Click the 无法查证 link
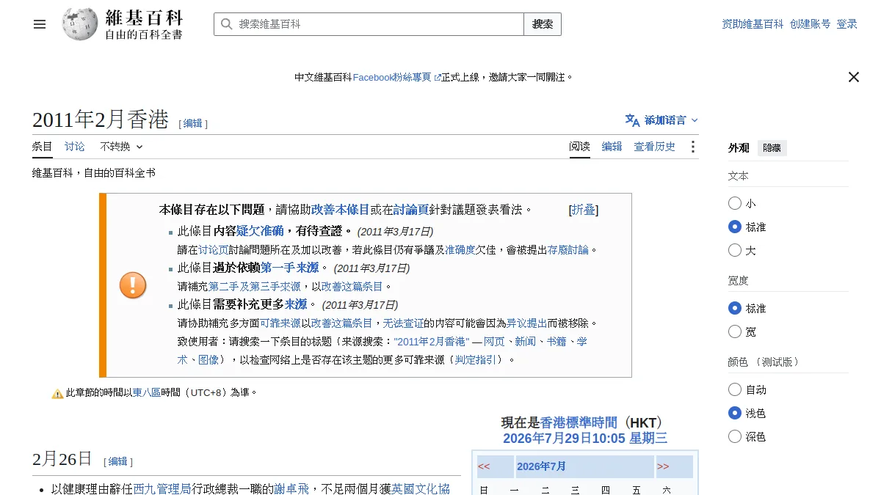881x495 pixels. click(x=403, y=323)
